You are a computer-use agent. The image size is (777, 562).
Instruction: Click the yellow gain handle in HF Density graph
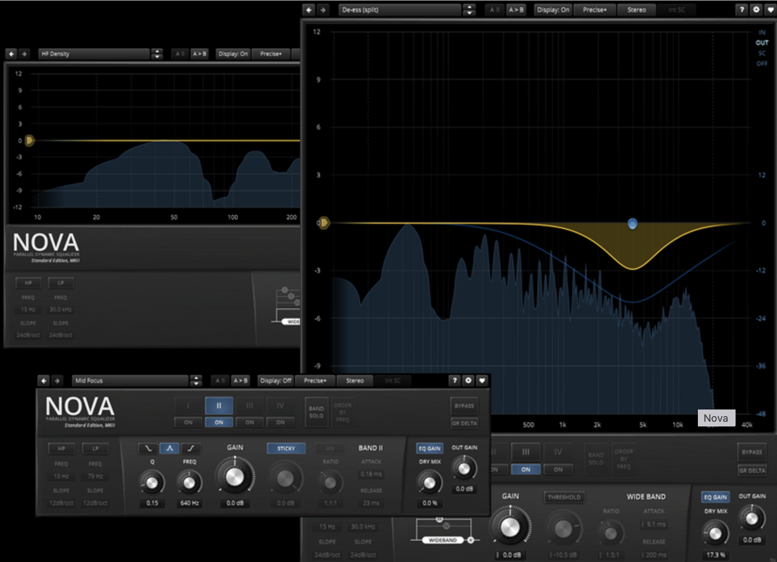click(29, 140)
